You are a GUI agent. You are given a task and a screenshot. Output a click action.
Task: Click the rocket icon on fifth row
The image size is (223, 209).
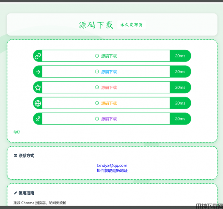click(38, 119)
